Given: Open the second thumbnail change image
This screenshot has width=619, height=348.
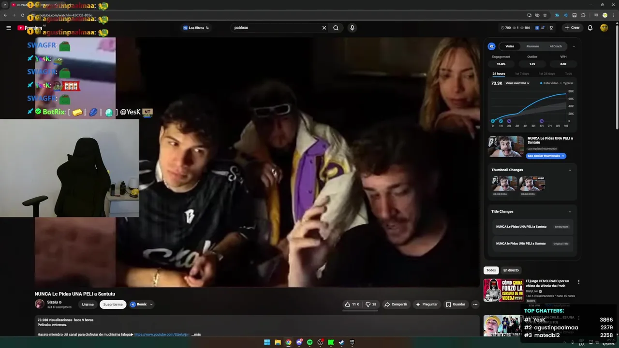Looking at the screenshot, I should click(x=532, y=184).
